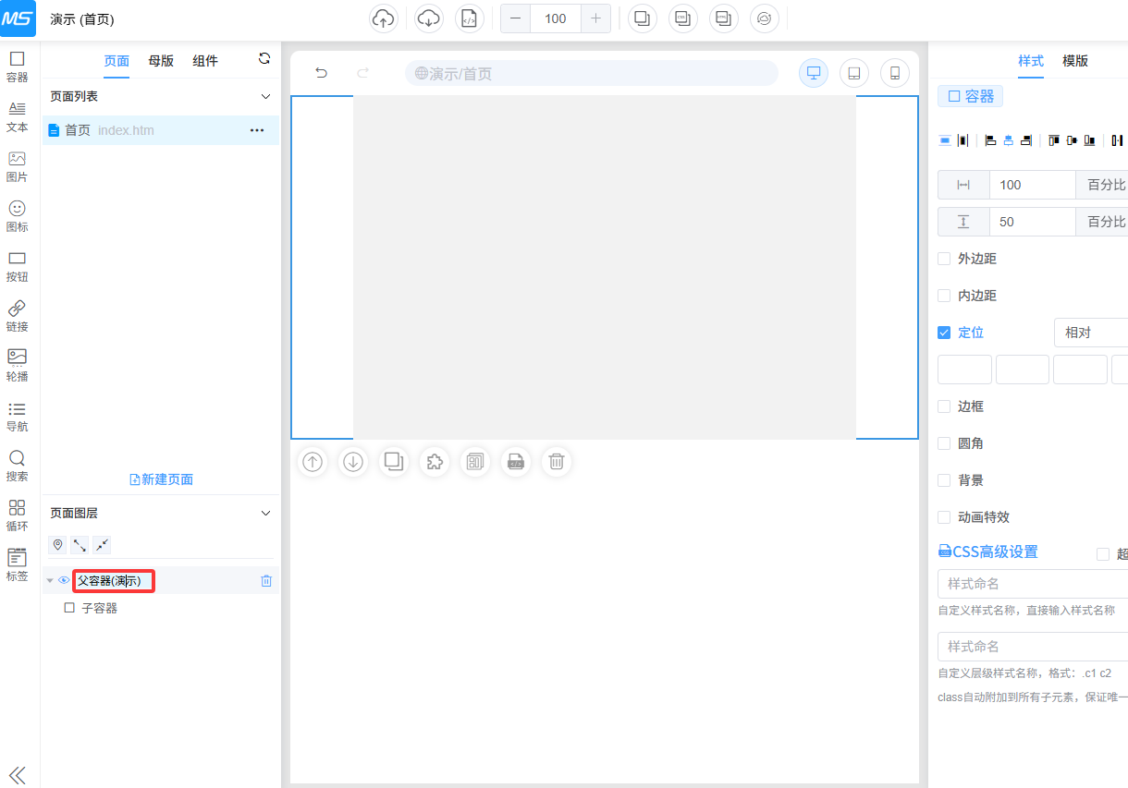
Task: Switch to the 母版 tab
Action: click(161, 61)
